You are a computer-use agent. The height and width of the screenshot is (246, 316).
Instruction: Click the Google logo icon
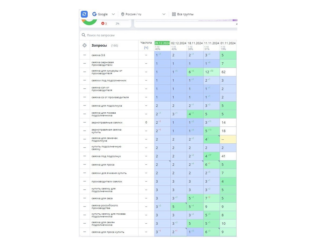coord(94,14)
